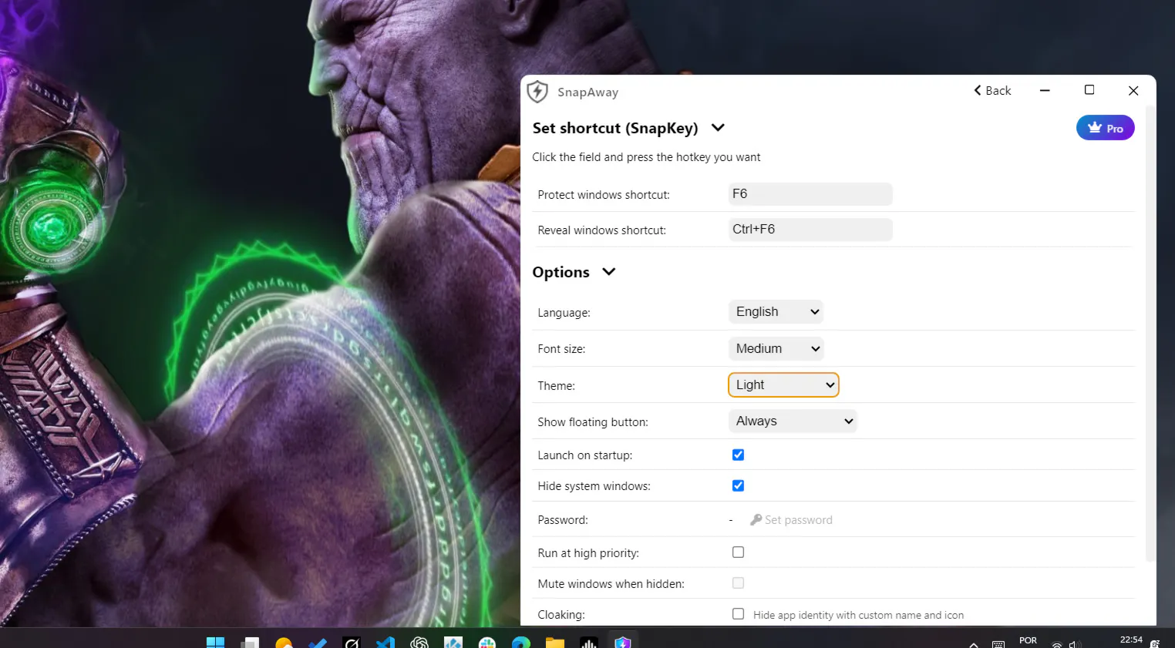Open Slack from the taskbar
This screenshot has height=648, width=1175.
click(487, 643)
